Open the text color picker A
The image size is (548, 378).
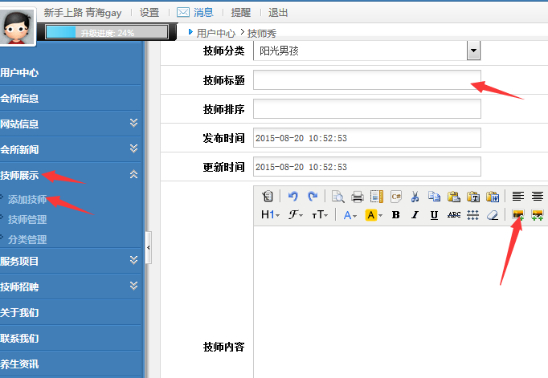(350, 215)
